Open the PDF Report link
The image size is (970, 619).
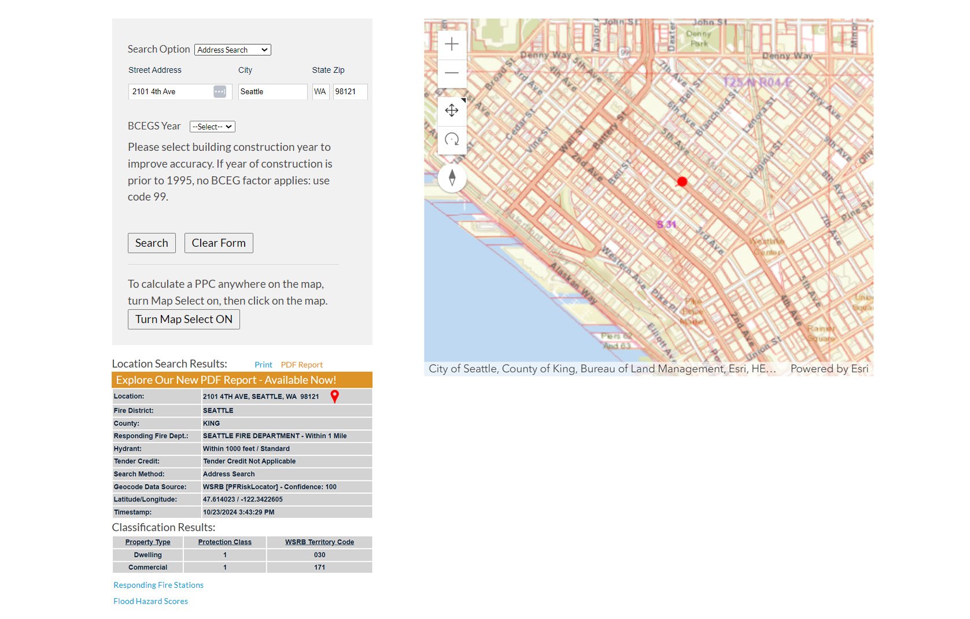point(301,365)
